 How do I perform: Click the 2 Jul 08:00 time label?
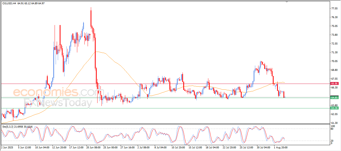144,147
